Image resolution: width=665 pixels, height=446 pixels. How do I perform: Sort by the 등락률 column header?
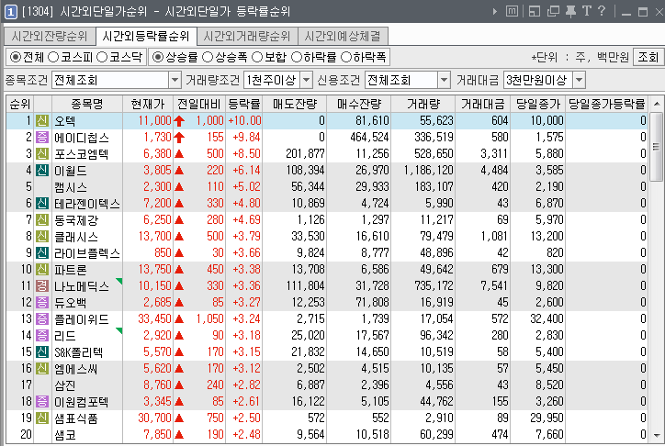coord(243,104)
